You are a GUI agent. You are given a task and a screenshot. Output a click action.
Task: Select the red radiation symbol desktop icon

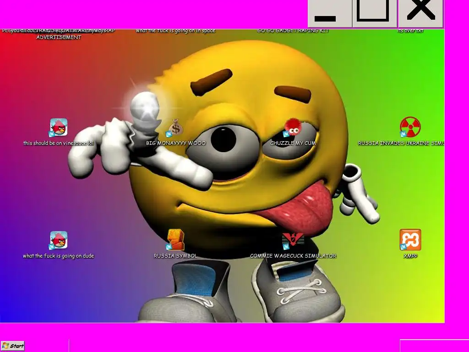pos(410,127)
